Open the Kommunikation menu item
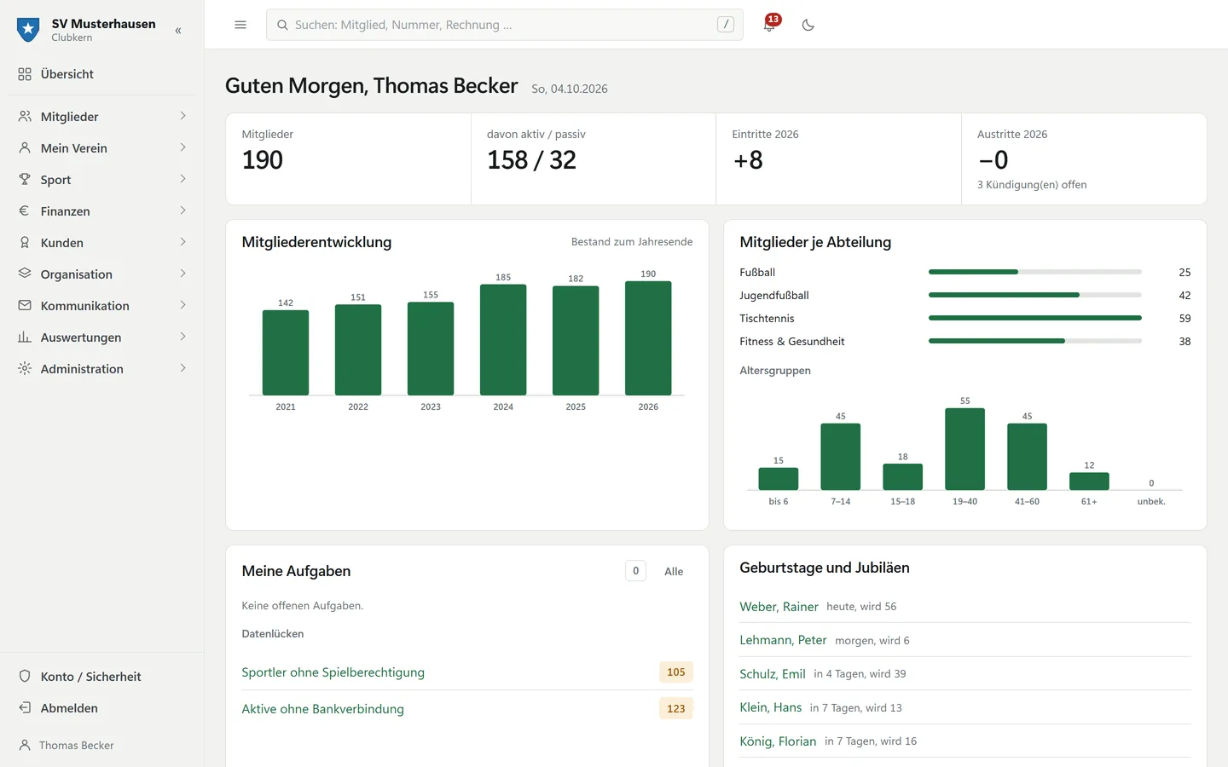 click(102, 305)
